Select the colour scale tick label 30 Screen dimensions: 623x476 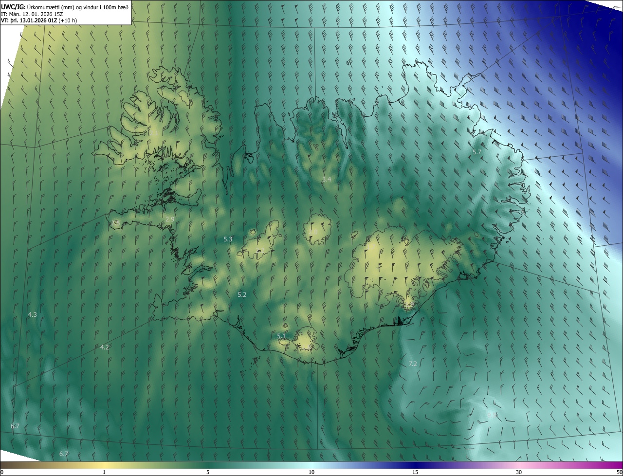coord(519,472)
